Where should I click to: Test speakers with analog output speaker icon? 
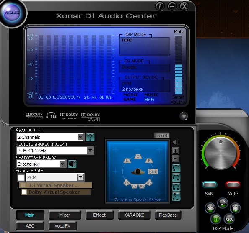pos(72,164)
